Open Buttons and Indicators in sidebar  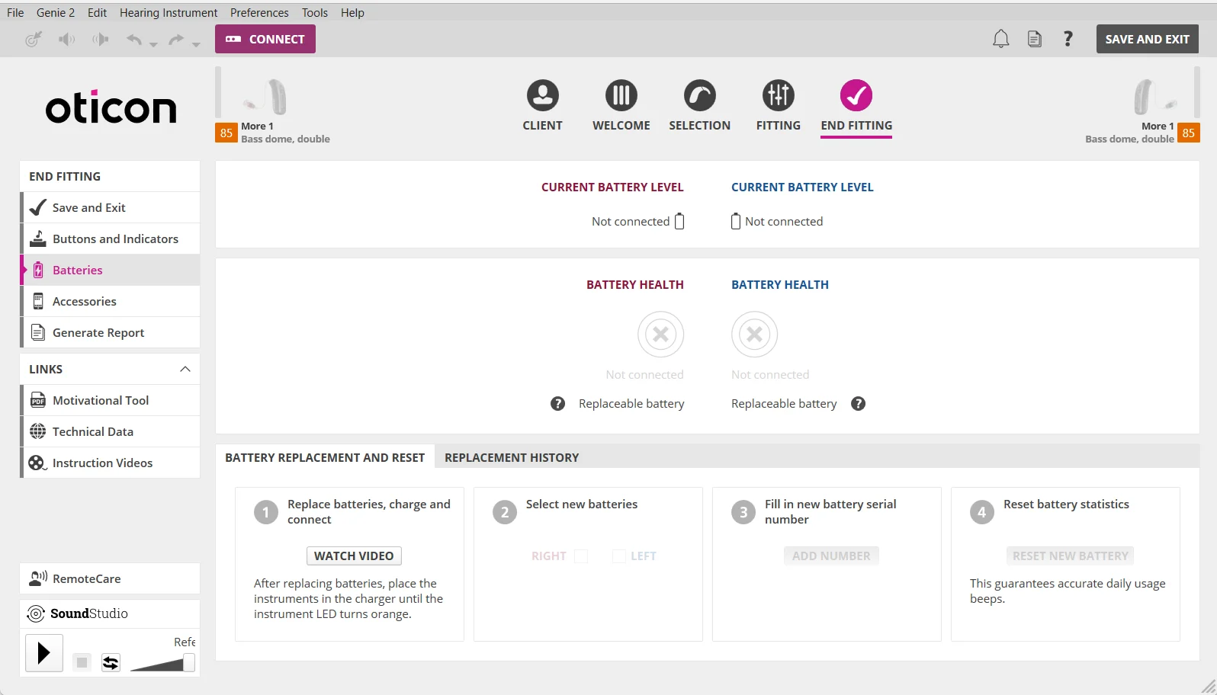click(111, 239)
